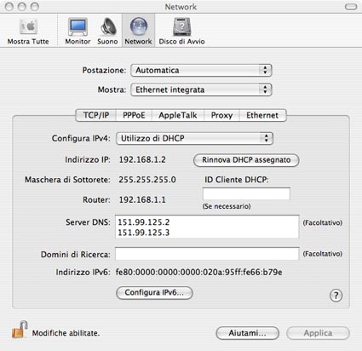Screen dimensions: 362x351
Task: Open the Ethernet tab
Action: [262, 115]
